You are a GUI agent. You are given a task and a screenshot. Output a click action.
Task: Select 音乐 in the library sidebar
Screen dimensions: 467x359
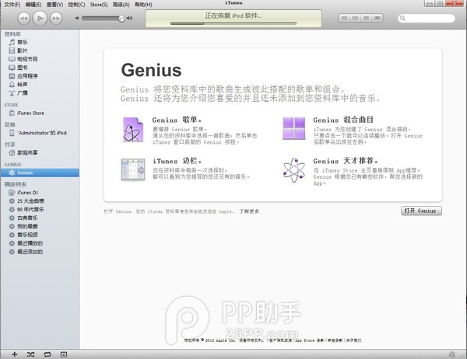23,42
